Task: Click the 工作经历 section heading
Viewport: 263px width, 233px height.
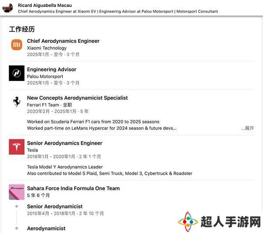Action: [x=22, y=29]
